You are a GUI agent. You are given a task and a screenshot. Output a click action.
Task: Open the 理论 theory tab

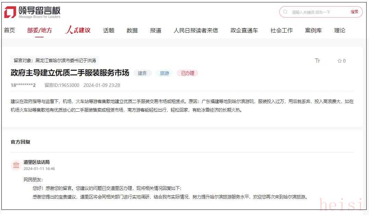[339, 30]
